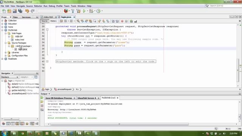
Task: Click processRequest in the breadcrumb bar
Action: tap(65, 89)
